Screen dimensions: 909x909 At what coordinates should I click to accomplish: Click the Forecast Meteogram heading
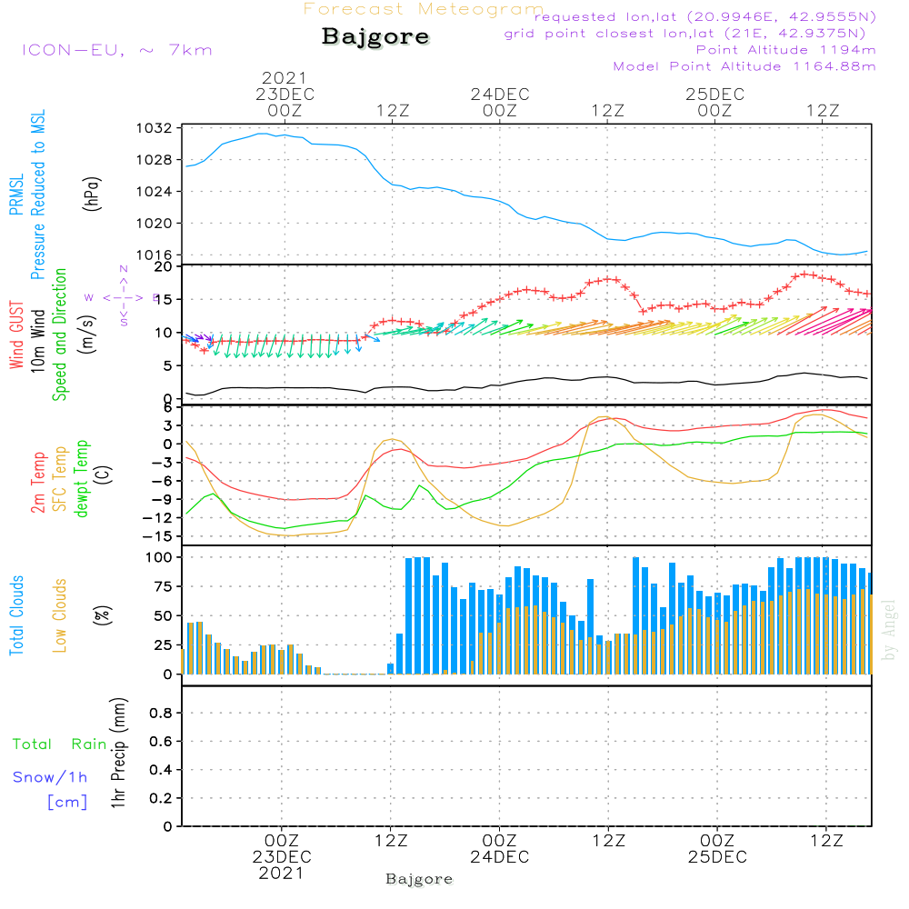[x=424, y=9]
